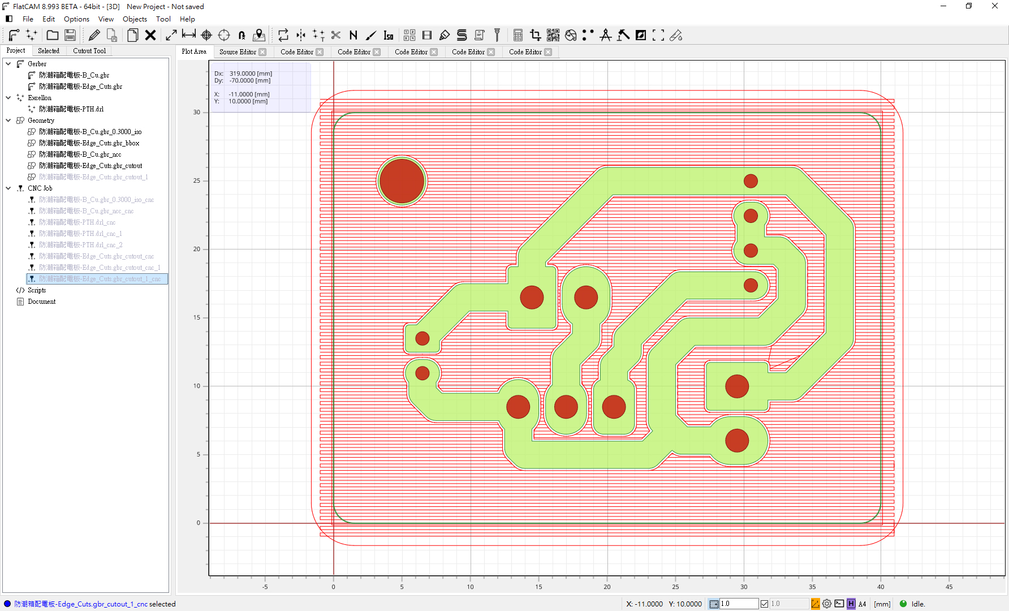Close the Source Editor tab
The height and width of the screenshot is (611, 1009).
[x=262, y=52]
